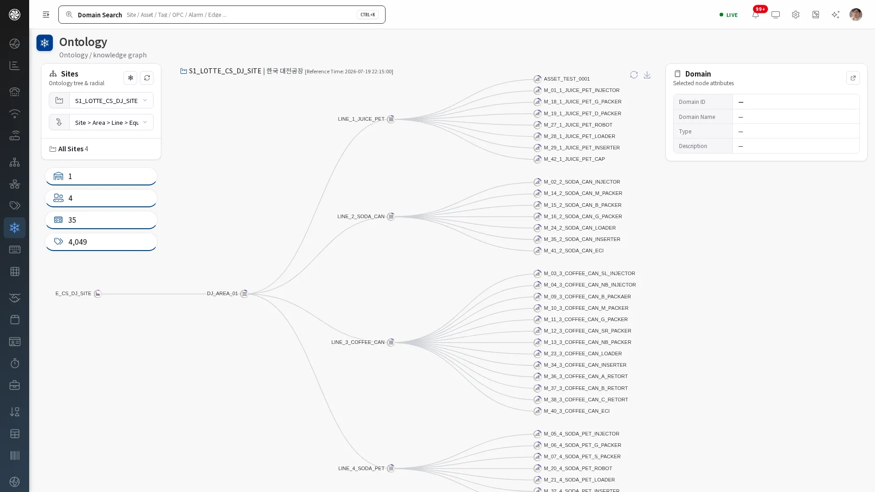The image size is (875, 492).
Task: Open the globe map sidebar icon
Action: coord(15,44)
